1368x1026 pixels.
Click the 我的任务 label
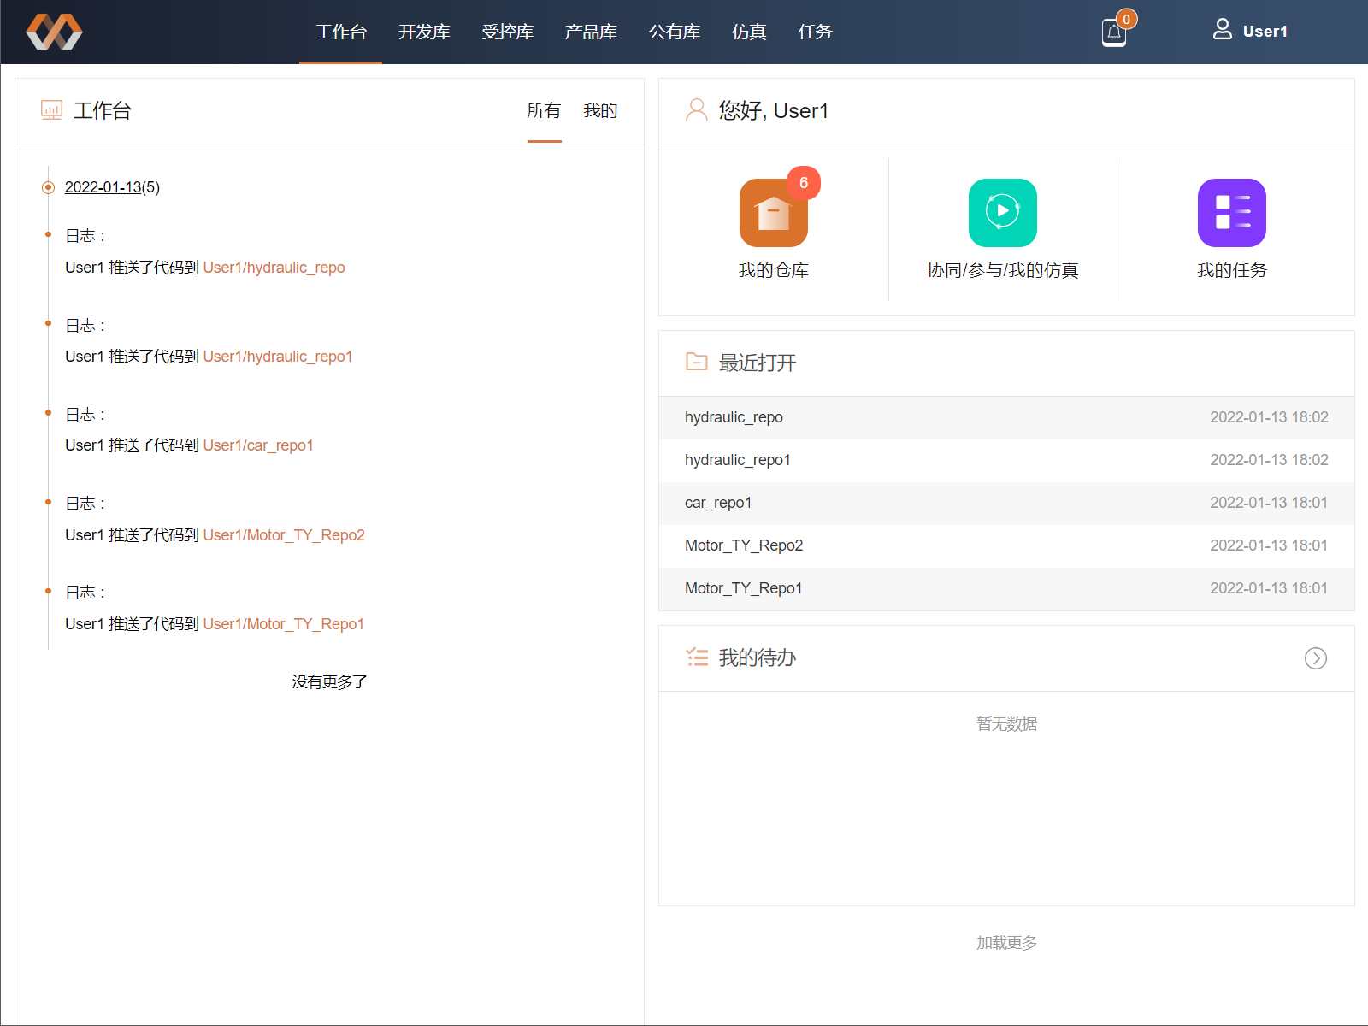(x=1231, y=270)
